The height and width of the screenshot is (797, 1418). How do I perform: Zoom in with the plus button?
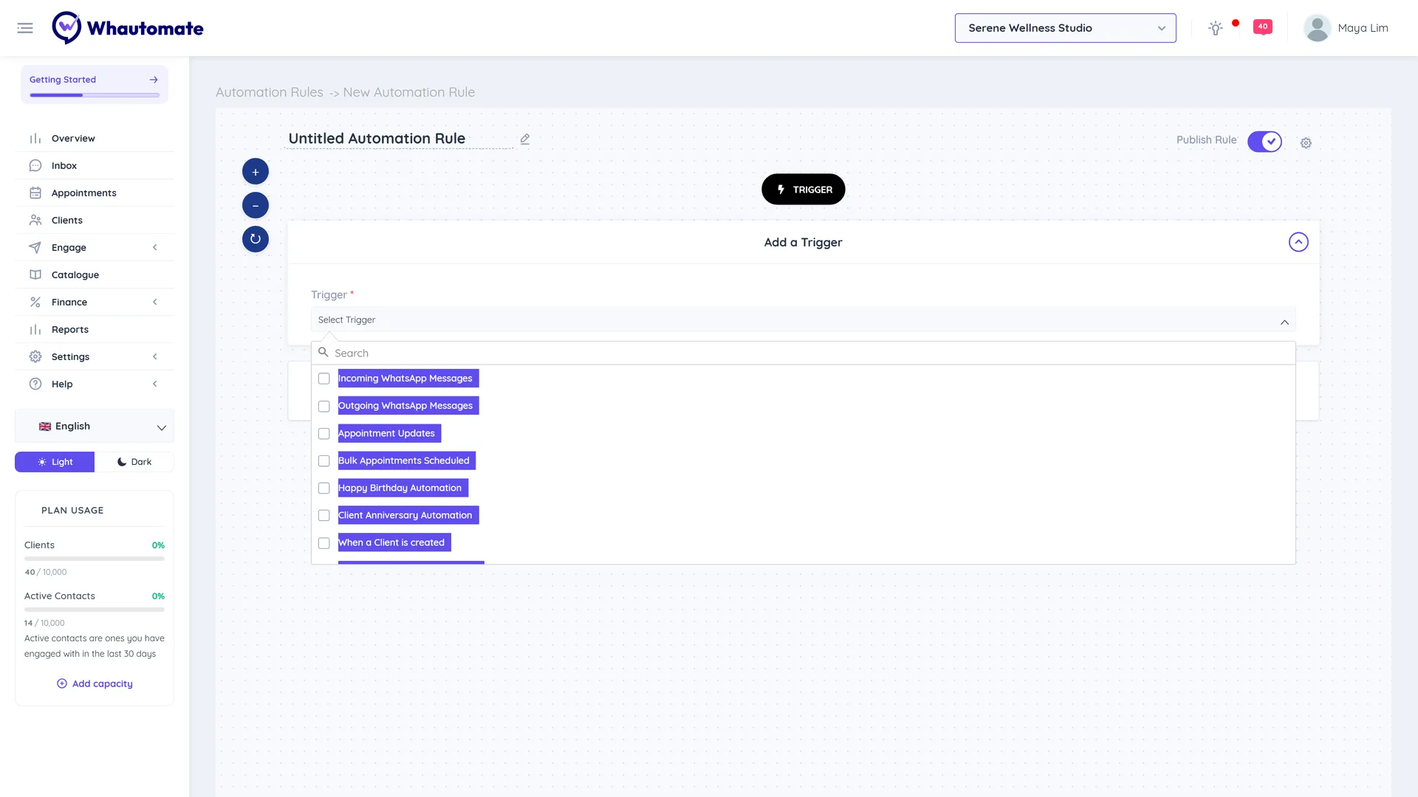256,172
